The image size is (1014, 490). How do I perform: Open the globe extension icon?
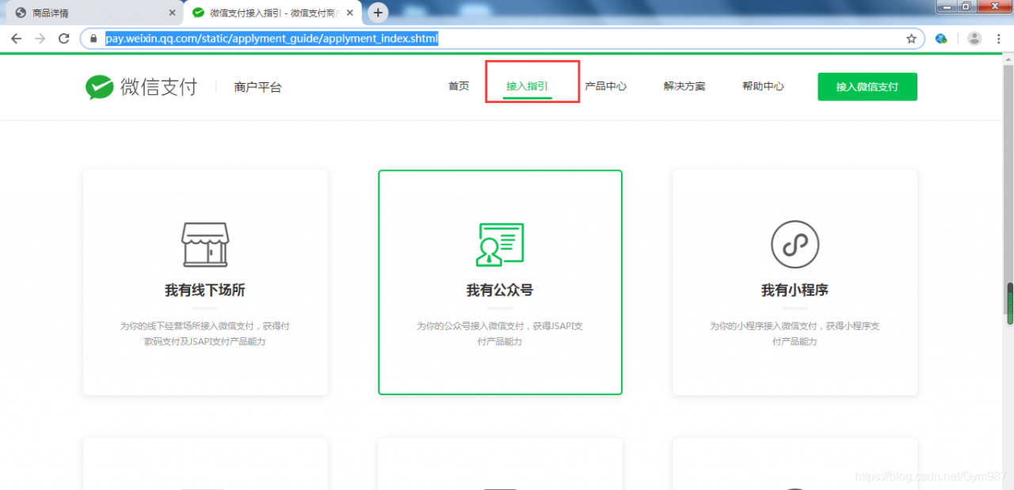point(941,38)
